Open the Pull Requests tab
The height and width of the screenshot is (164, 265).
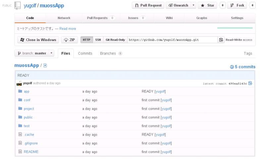coord(101,18)
